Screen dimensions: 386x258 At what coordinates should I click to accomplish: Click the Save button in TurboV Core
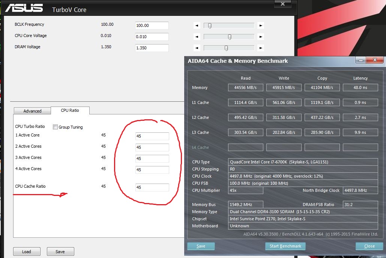(x=60, y=252)
